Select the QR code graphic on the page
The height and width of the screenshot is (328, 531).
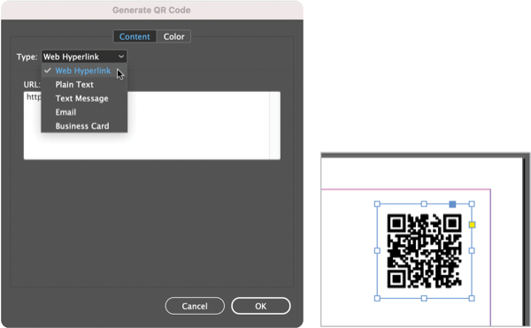pyautogui.click(x=424, y=251)
